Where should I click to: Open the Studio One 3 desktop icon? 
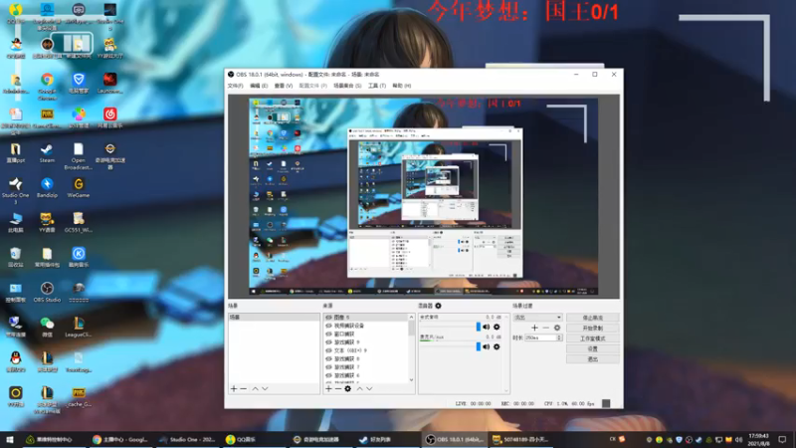point(15,191)
